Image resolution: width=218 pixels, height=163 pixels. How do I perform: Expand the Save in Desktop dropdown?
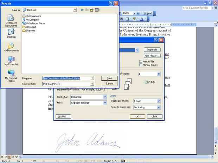tap(75, 10)
